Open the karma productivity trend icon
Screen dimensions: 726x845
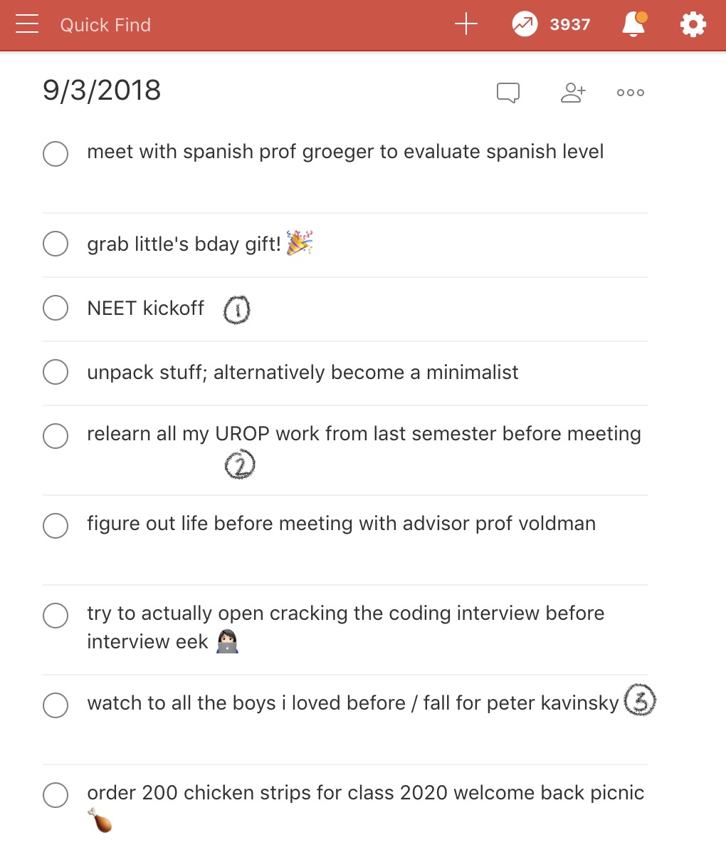pos(525,24)
